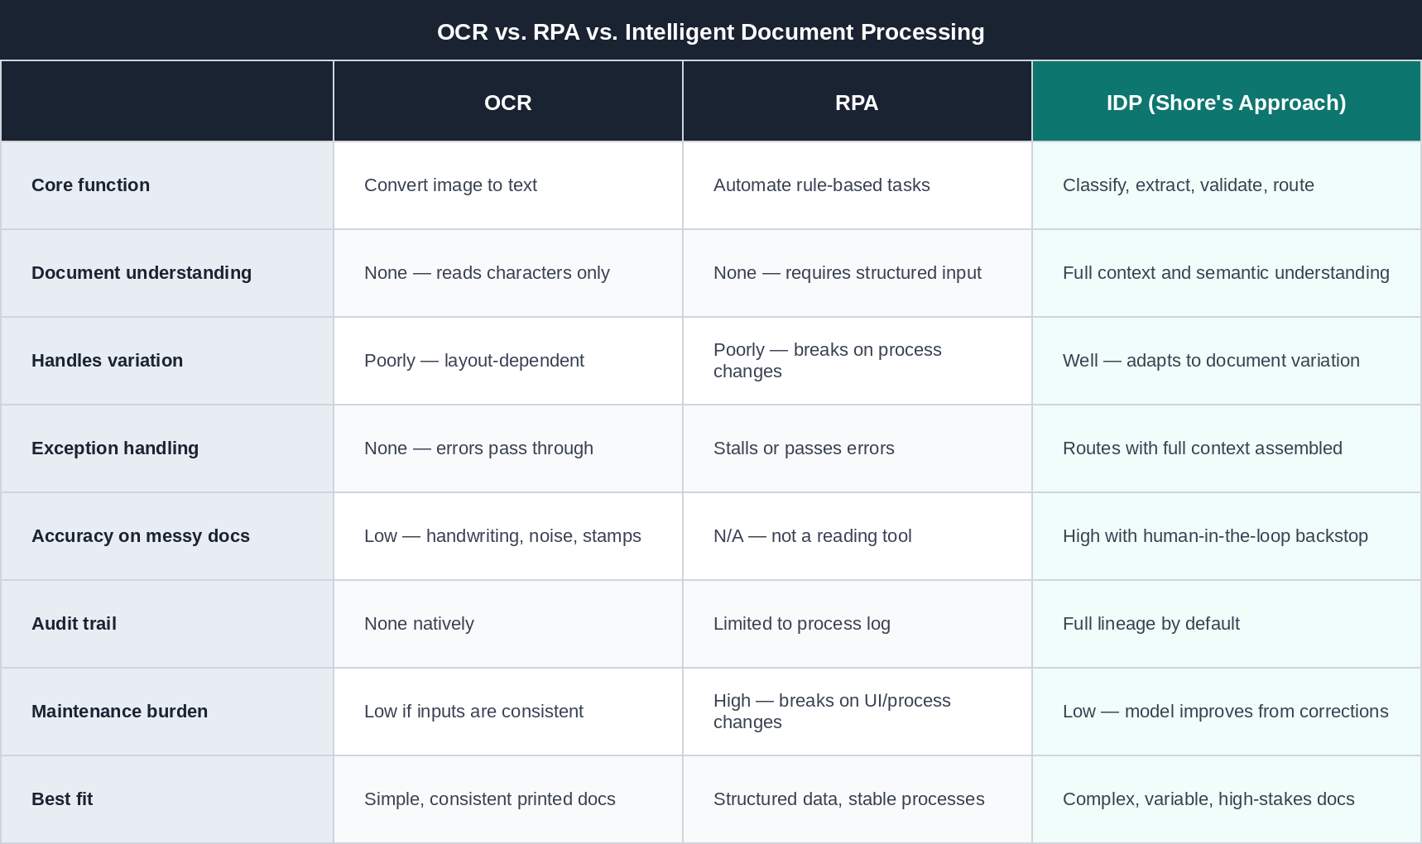The image size is (1422, 844).
Task: Click 'None — requires structured input' cell
Action: pos(857,273)
